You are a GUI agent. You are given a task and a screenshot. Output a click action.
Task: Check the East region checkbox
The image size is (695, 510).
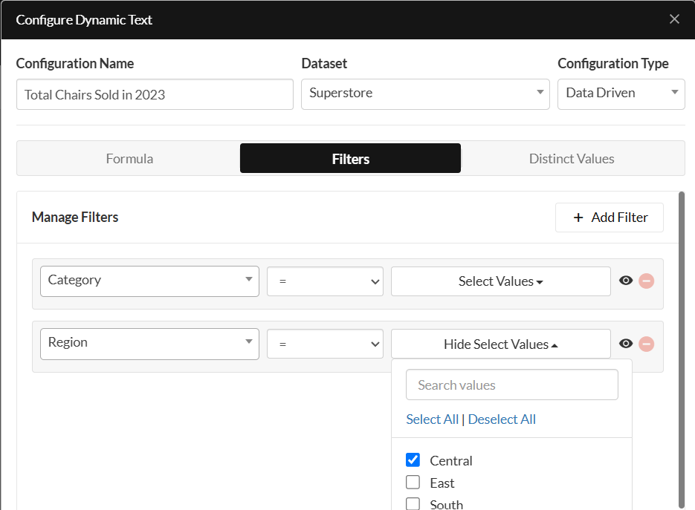413,483
